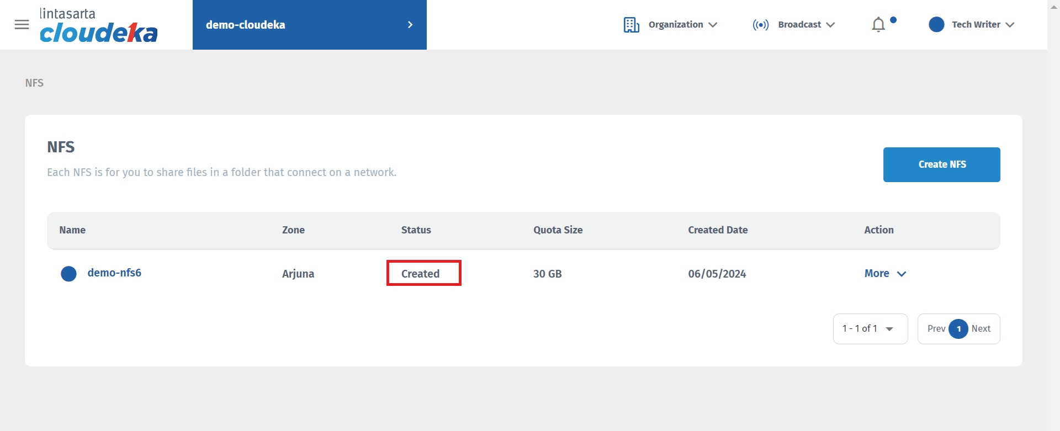Screen dimensions: 1060x431
Task: Click the Organization building icon
Action: pos(631,25)
